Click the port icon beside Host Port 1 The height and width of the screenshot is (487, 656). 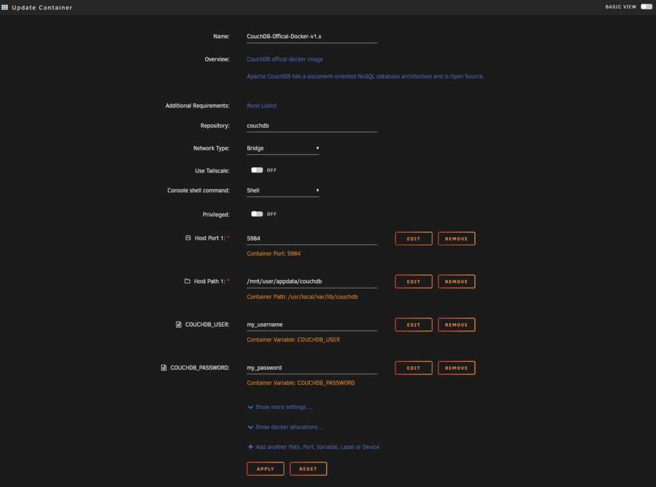tap(188, 238)
